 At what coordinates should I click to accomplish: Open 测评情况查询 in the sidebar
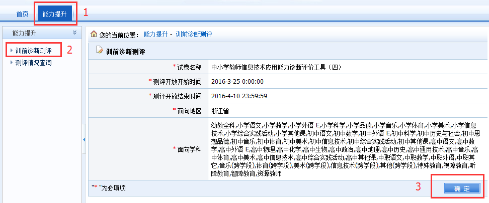[33, 63]
